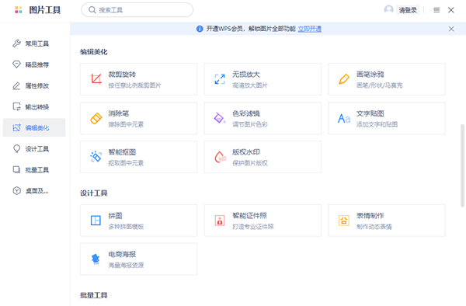Click the 拼图 collage layout icon

96,221
